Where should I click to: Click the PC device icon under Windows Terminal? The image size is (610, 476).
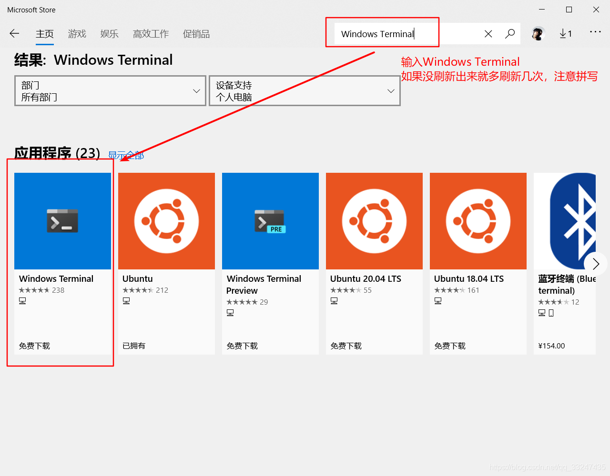22,301
